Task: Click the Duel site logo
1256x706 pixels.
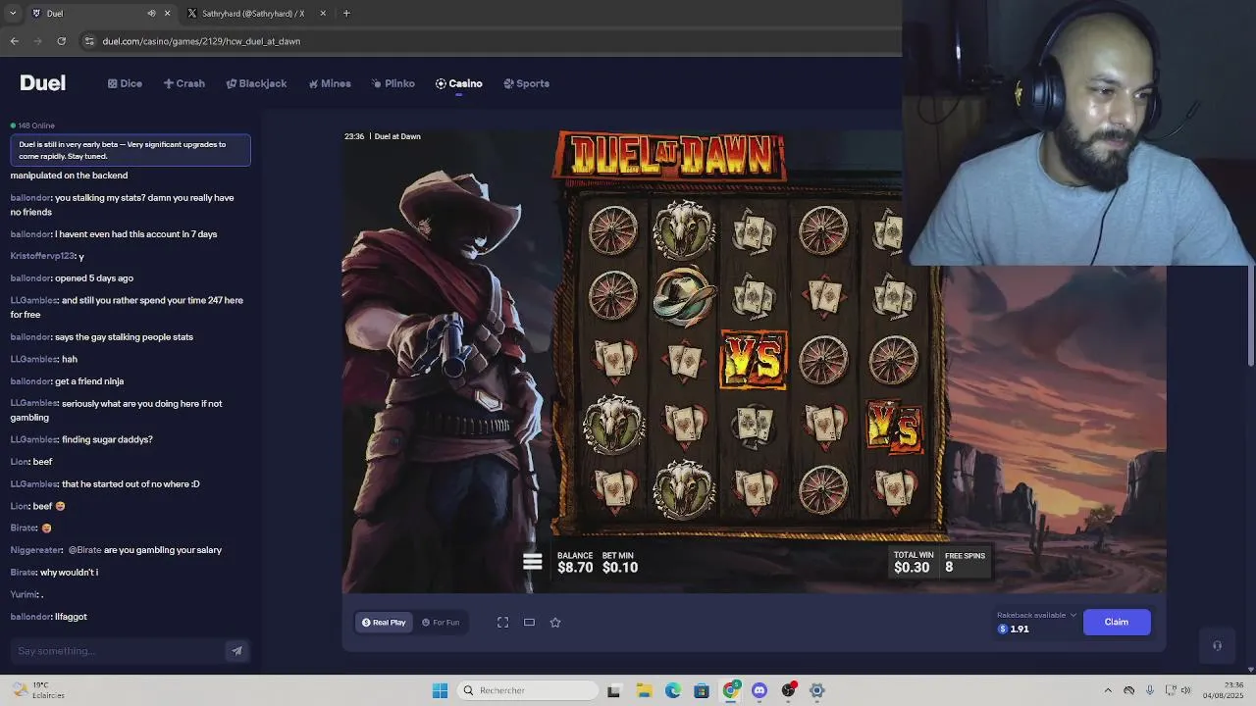Action: (42, 83)
